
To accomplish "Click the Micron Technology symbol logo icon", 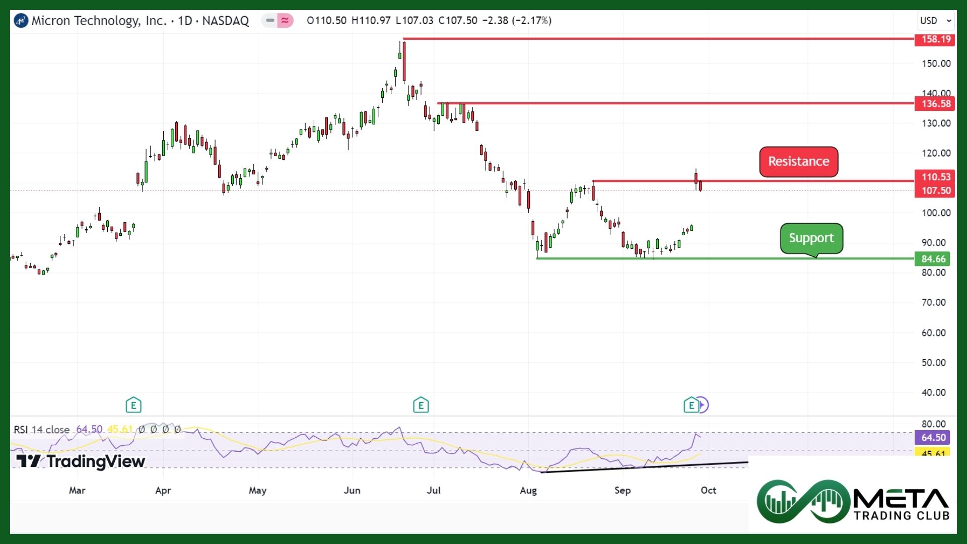I will (21, 21).
